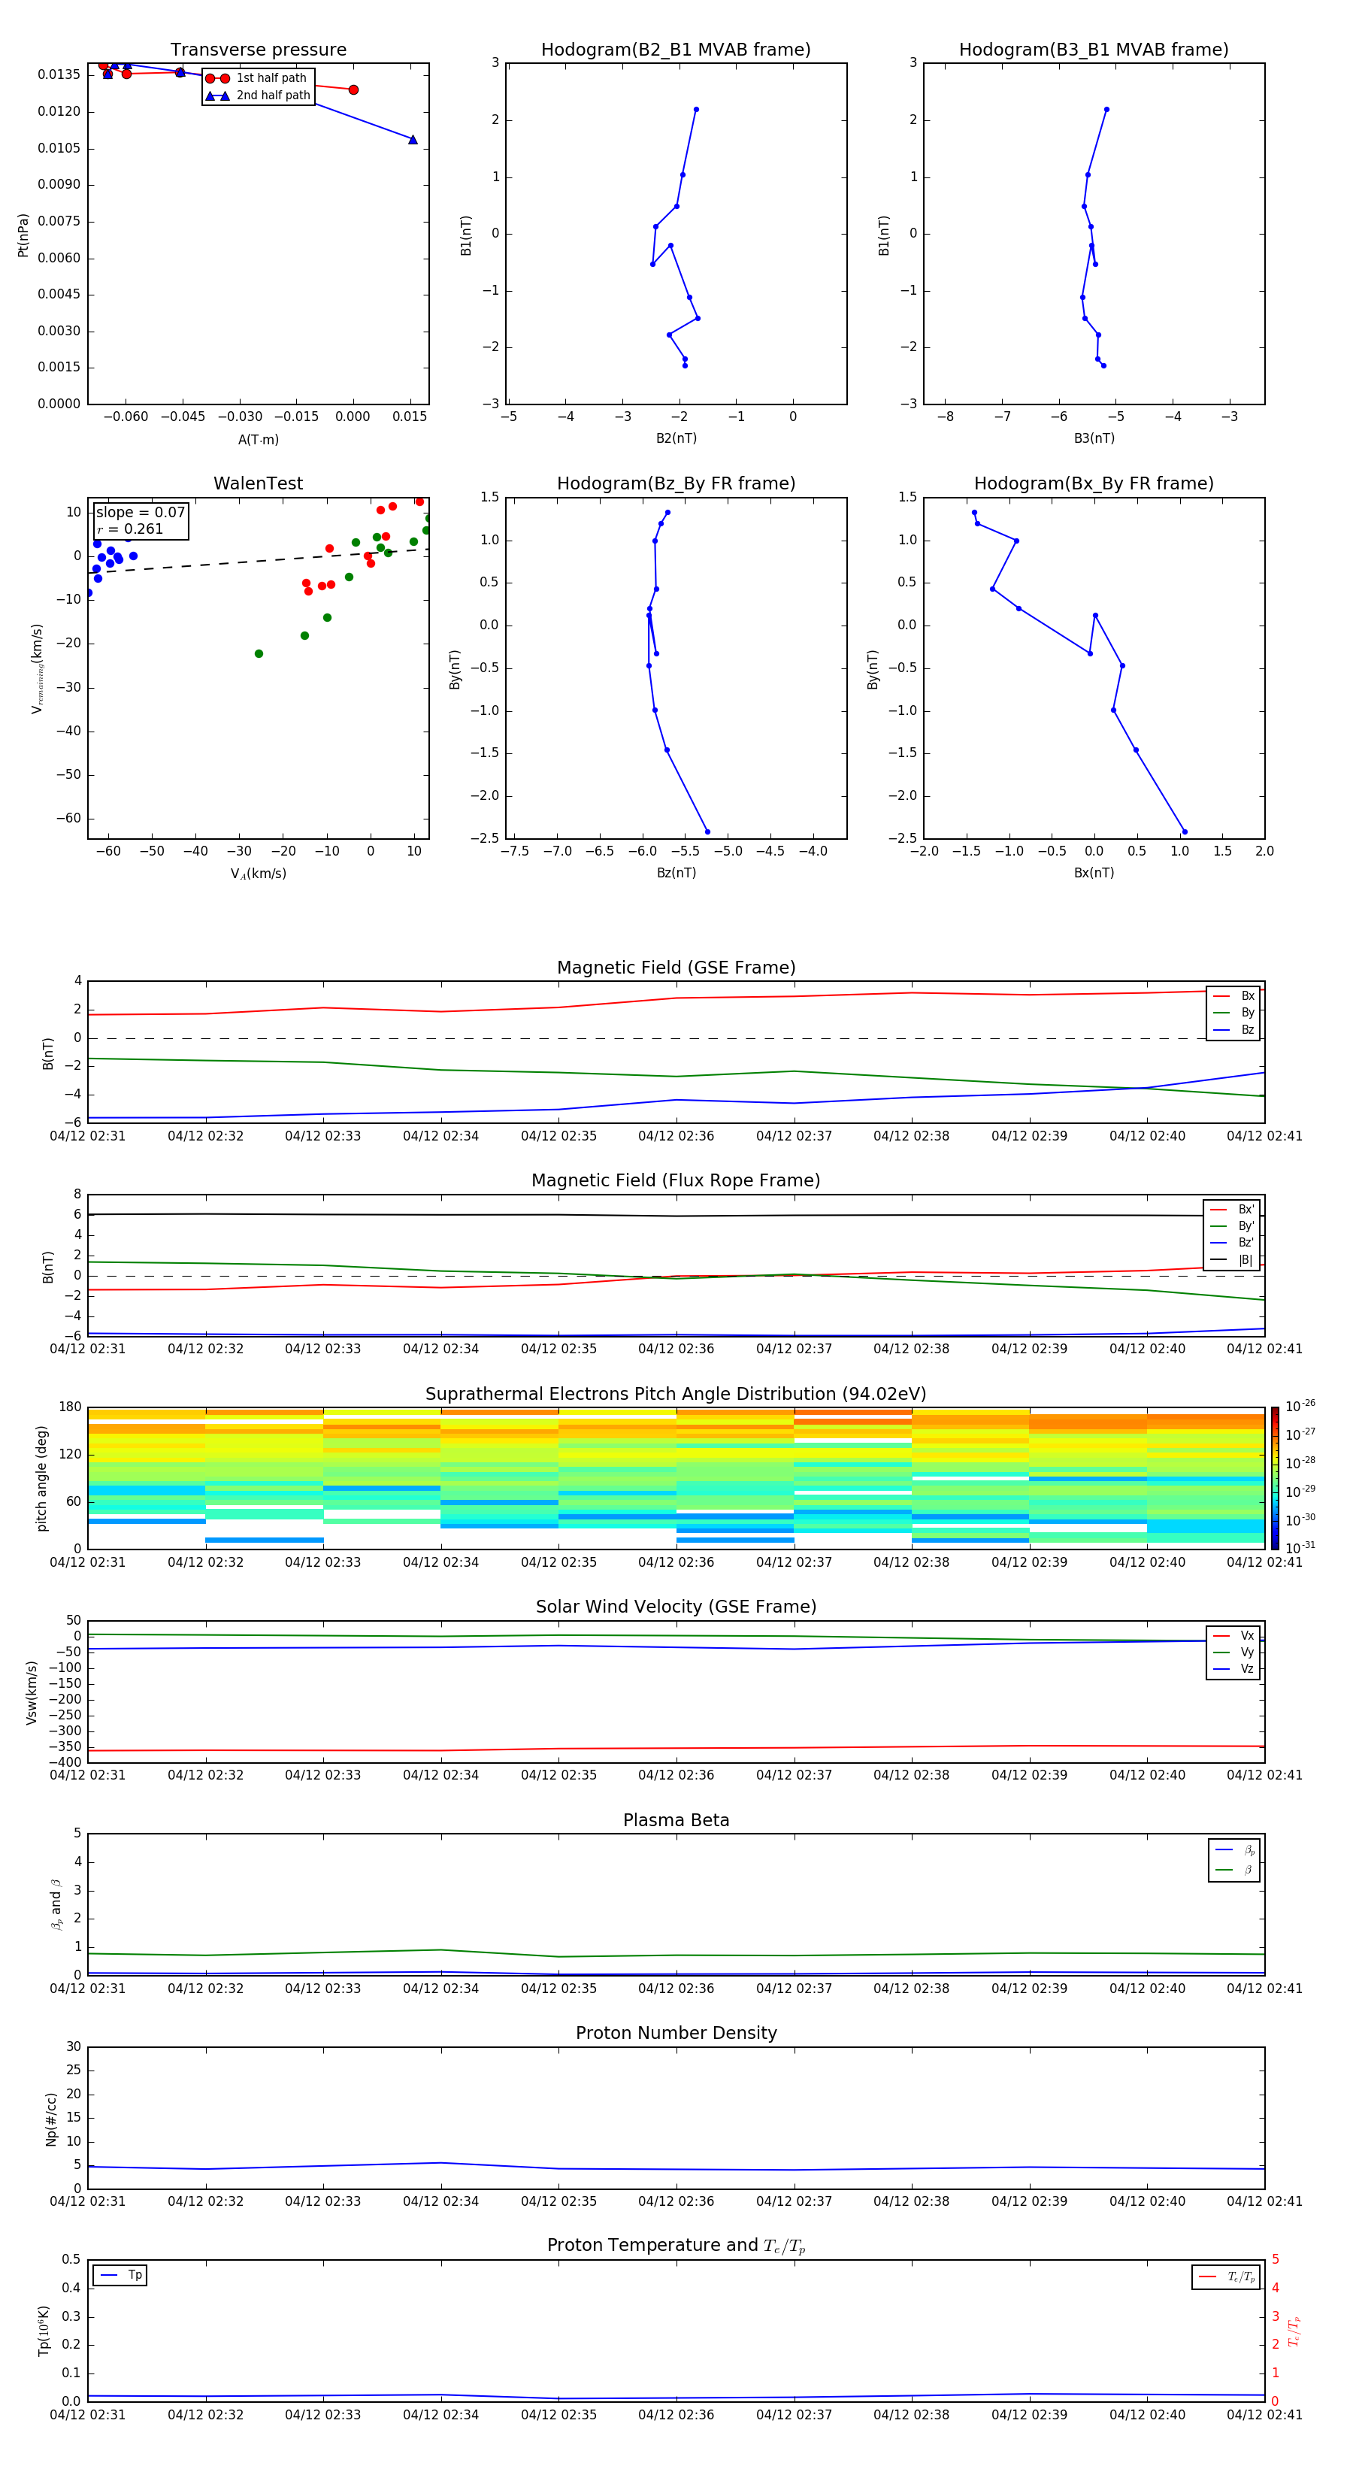Viewport: 1353px width, 2481px height.
Task: Click the 'Vz' legend entry
Action: coord(1233,1669)
